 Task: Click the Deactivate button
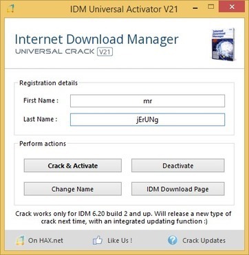[x=178, y=166]
